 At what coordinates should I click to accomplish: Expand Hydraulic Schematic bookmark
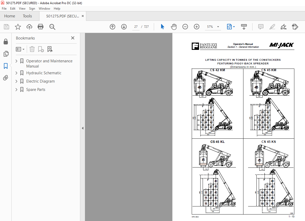[x=16, y=73]
